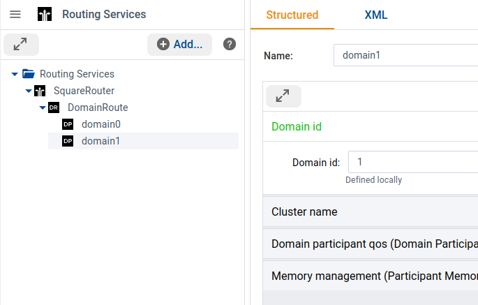Screen dimensions: 478x305
Task: Collapse the DomainRoute tree node
Action: pos(43,107)
